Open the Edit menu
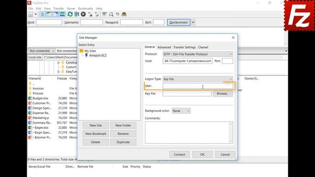Image resolution: width=315 pixels, height=177 pixels. click(x=38, y=8)
